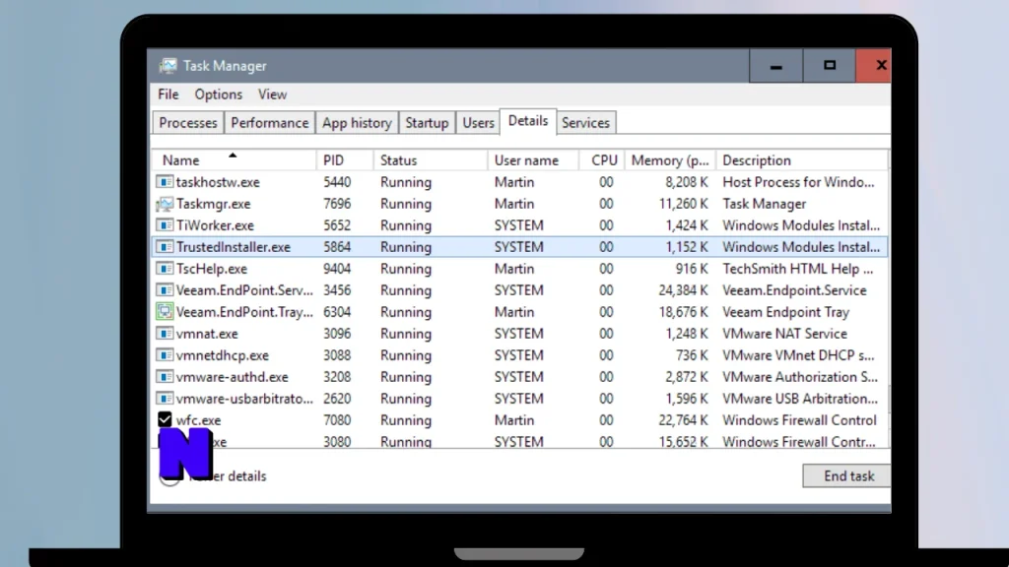Viewport: 1009px width, 567px height.
Task: Click PID 7696 cell
Action: coord(337,204)
